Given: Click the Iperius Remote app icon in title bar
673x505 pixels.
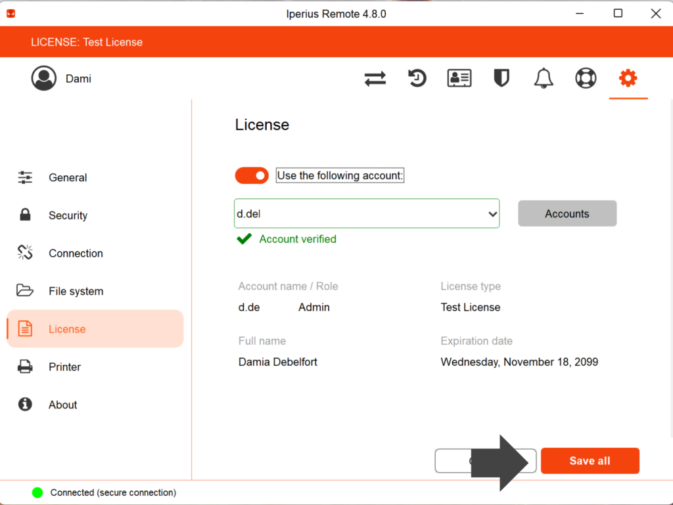Looking at the screenshot, I should pyautogui.click(x=11, y=14).
